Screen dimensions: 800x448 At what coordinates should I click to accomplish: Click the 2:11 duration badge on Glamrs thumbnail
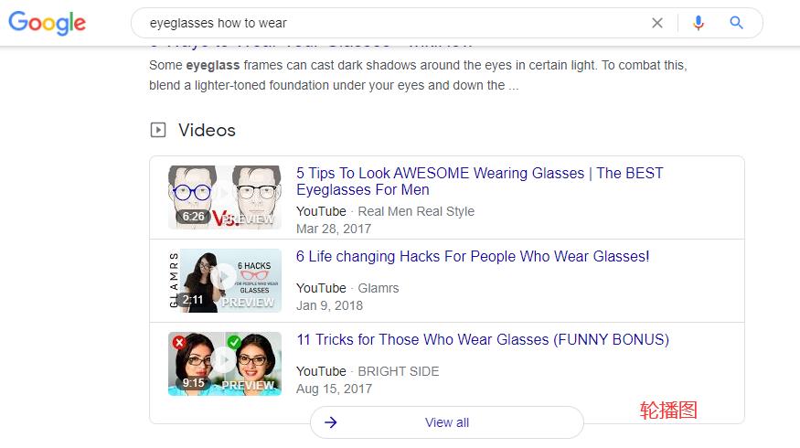point(192,300)
